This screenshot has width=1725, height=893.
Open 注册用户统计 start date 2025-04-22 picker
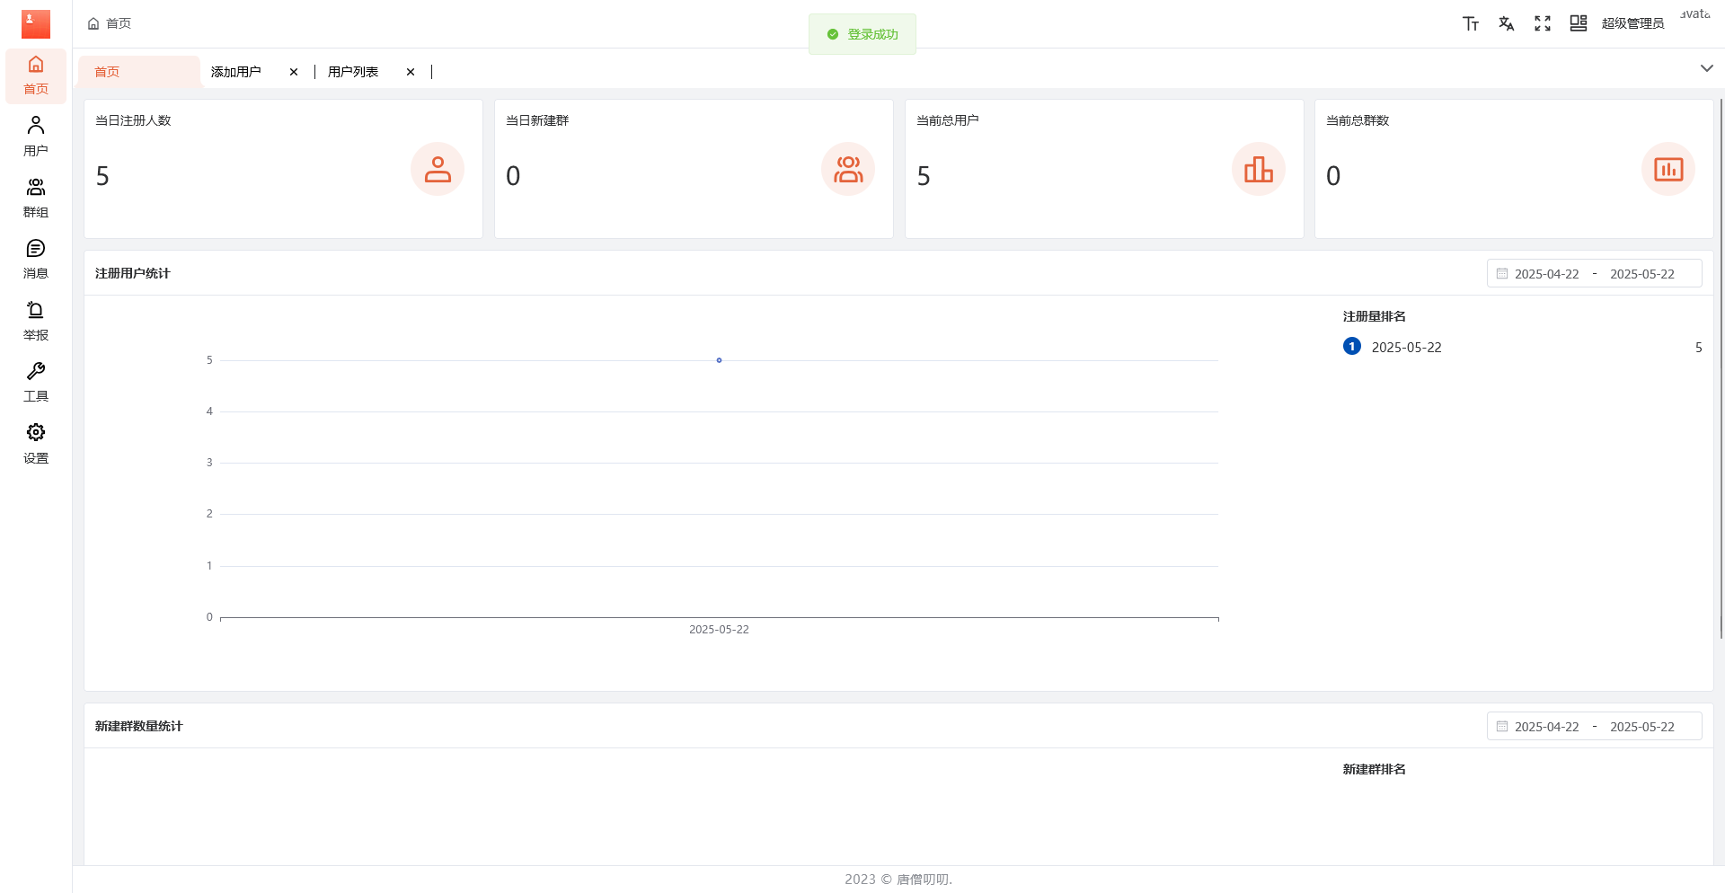(1546, 274)
